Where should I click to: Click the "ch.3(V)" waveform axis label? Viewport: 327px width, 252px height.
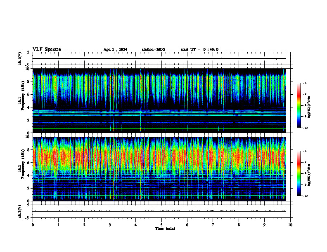click(x=20, y=211)
